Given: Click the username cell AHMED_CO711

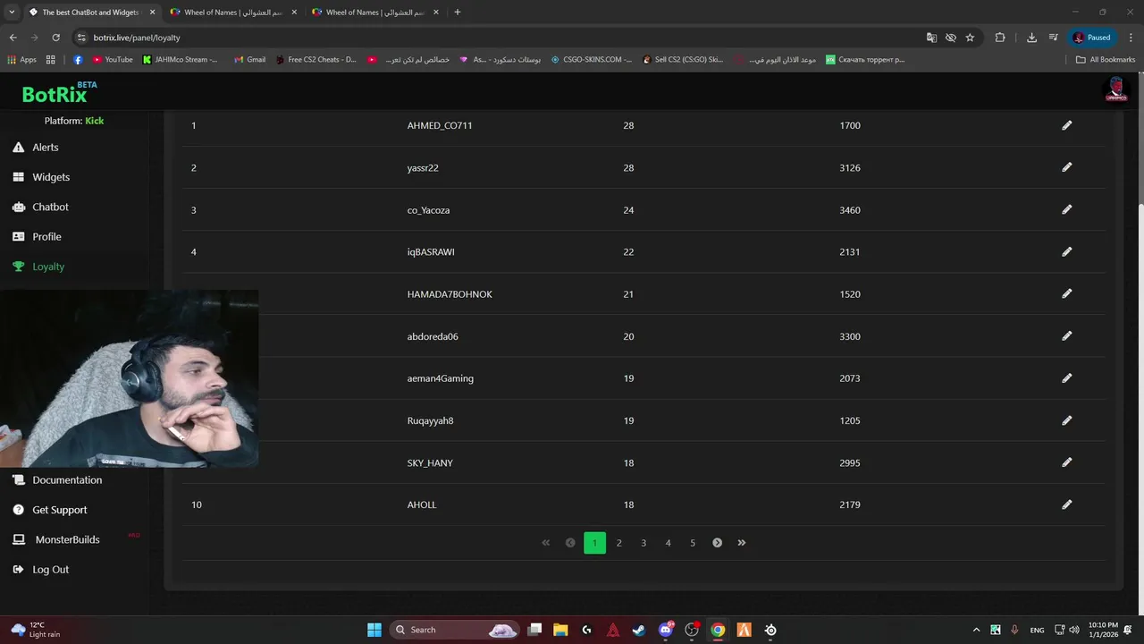Looking at the screenshot, I should click(440, 125).
